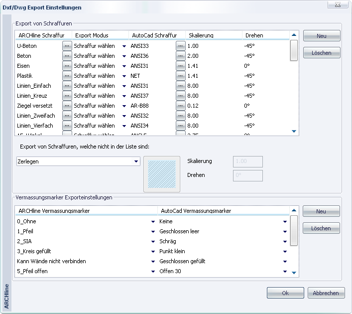Sort by Export Modus column header
This screenshot has height=314, width=352.
pyautogui.click(x=101, y=35)
